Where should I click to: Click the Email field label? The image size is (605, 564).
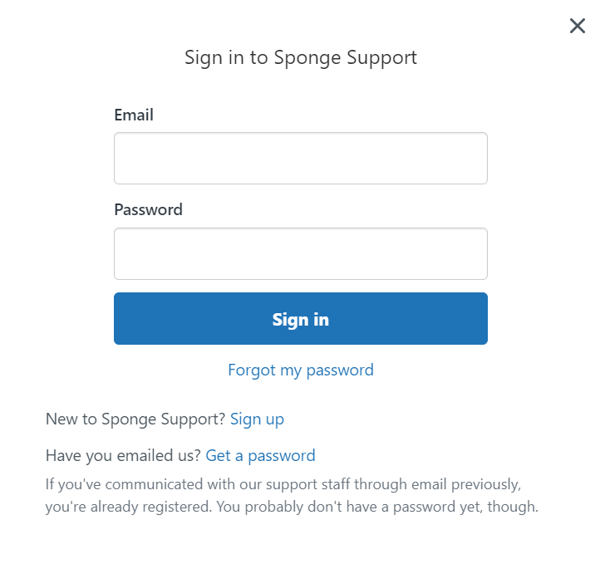134,115
